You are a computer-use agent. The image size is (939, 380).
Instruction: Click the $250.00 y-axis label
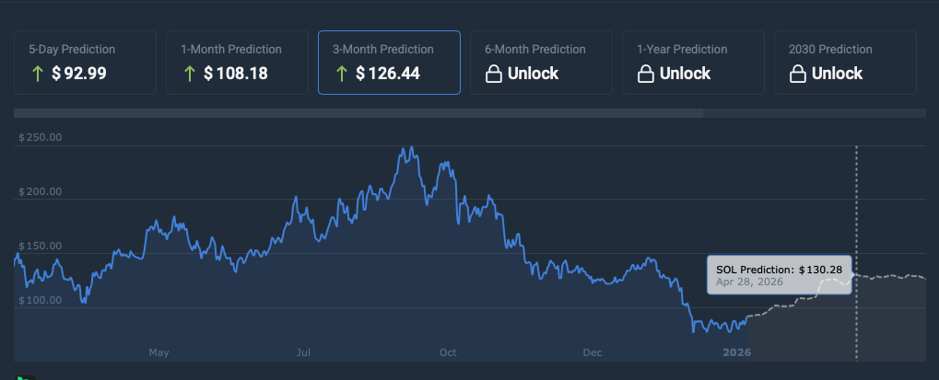(40, 138)
